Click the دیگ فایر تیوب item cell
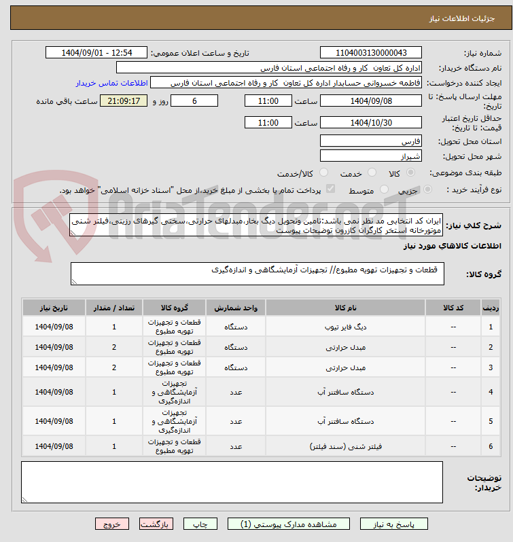 pos(345,327)
